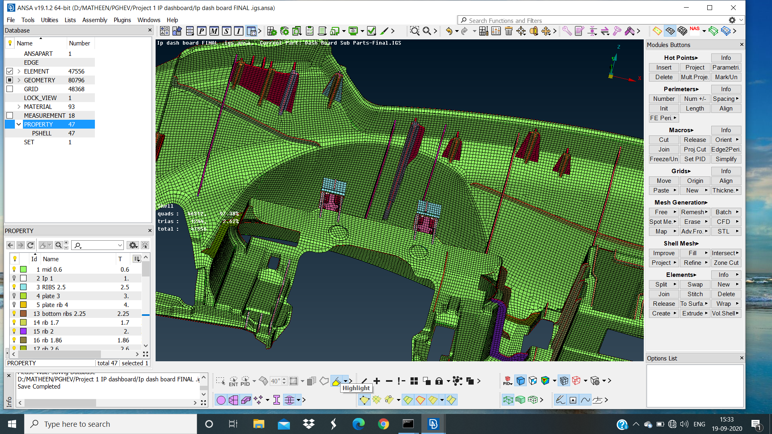Select the circle drawing icon in bottom toolbar
The height and width of the screenshot is (434, 772).
click(x=221, y=400)
